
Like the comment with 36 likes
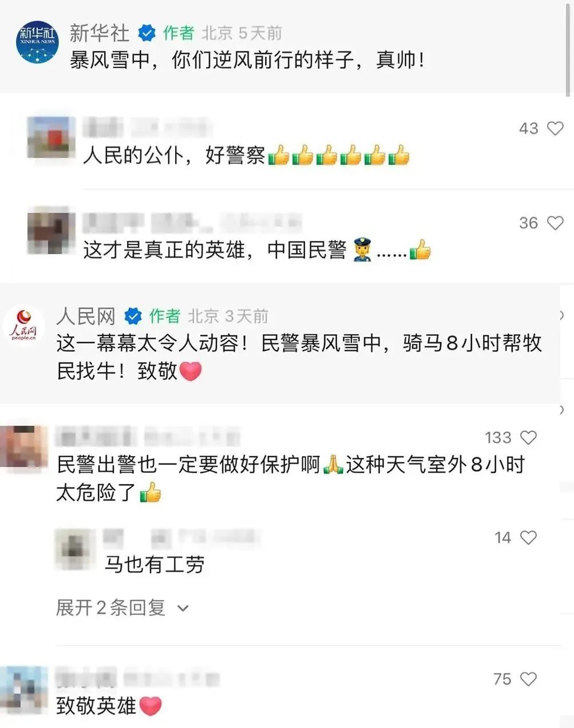[x=555, y=223]
